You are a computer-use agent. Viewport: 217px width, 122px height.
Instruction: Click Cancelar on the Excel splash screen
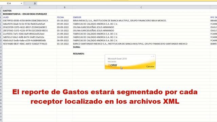click(x=150, y=66)
